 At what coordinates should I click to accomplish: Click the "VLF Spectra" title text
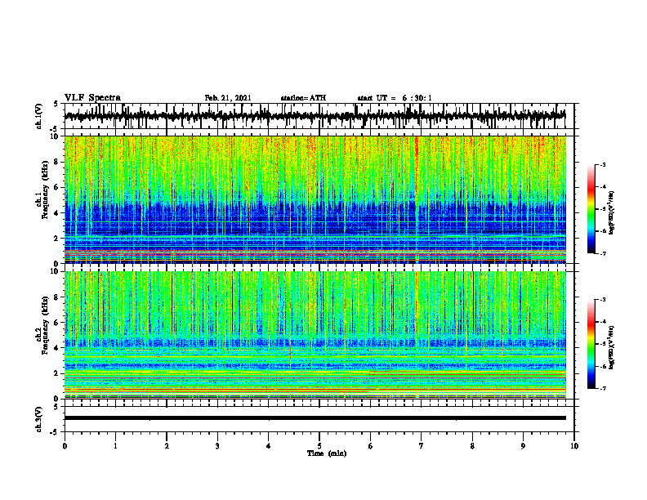tap(92, 98)
